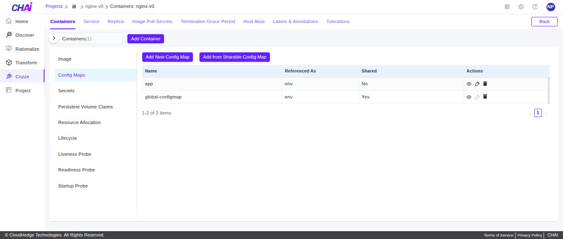Open the apps grid icon in top bar
This screenshot has width=563, height=239.
tap(507, 7)
